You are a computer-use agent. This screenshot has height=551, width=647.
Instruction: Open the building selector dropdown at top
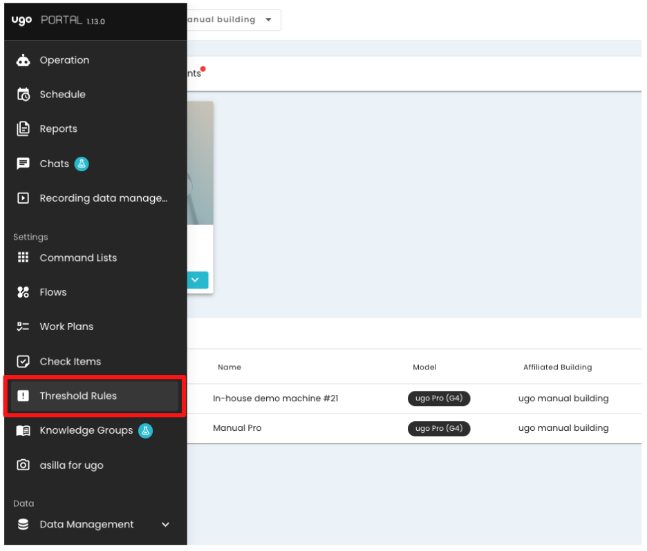(x=234, y=20)
